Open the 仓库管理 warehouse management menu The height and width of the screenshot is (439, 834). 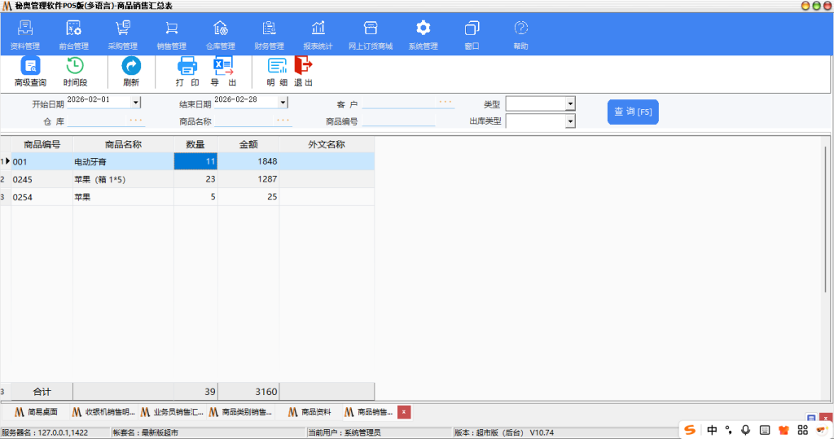click(220, 34)
